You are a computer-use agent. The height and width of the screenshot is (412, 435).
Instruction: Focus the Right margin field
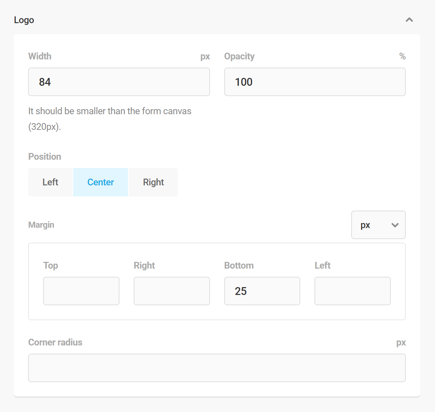coord(172,291)
